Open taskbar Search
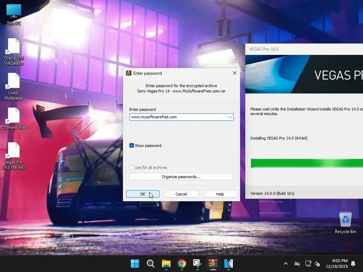Screen dimensions: 363x272 point(150,263)
